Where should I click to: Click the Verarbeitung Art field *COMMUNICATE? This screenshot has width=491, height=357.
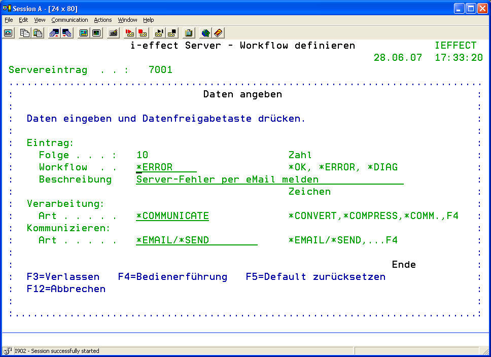(172, 216)
